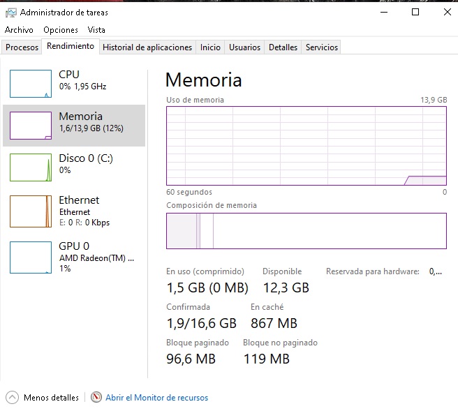Click the Confirmada 1,9/16,6 GB value

pyautogui.click(x=201, y=324)
